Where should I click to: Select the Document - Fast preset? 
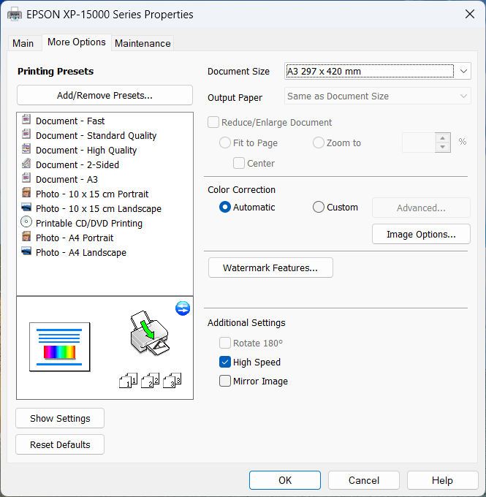(x=69, y=121)
